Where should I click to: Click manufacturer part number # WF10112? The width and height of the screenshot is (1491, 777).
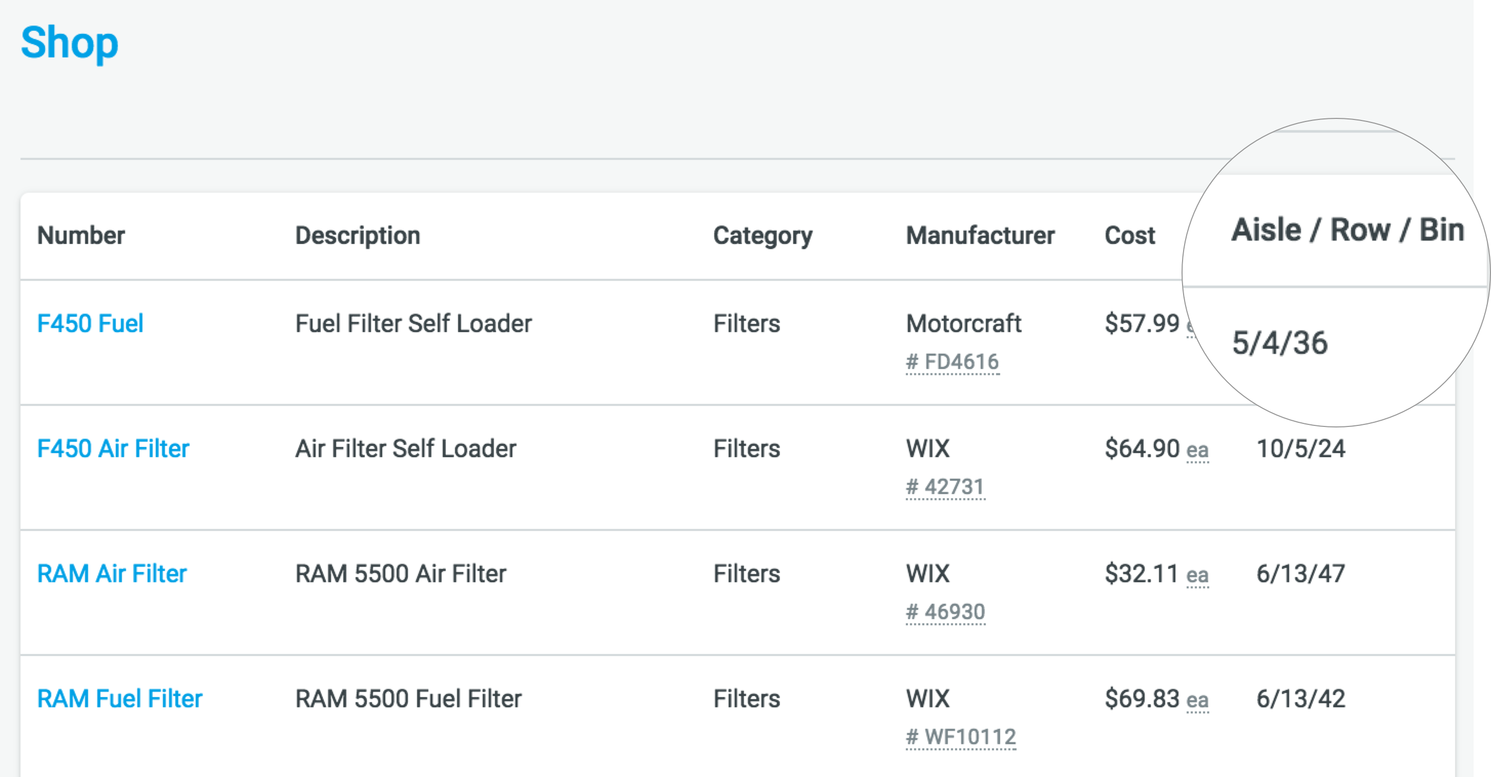[x=961, y=737]
